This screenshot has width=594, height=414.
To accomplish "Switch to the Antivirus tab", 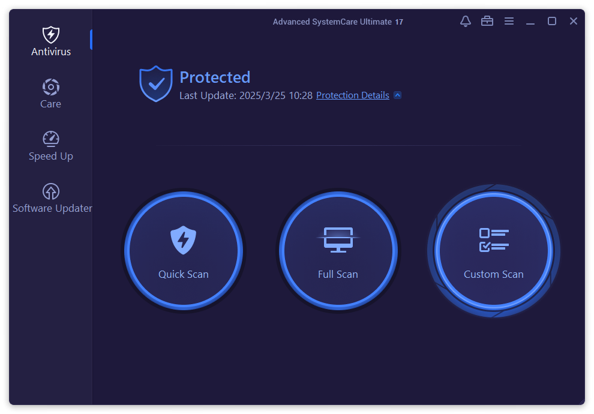I will point(51,42).
